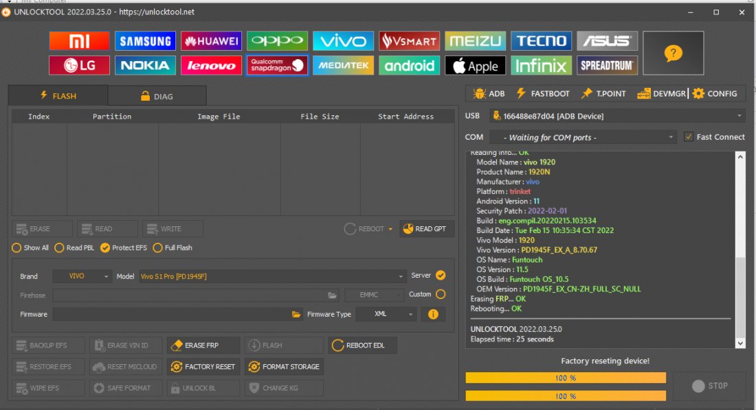This screenshot has width=756, height=410.
Task: Click the Index column header
Action: (x=39, y=117)
